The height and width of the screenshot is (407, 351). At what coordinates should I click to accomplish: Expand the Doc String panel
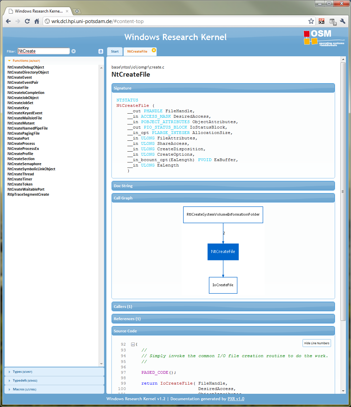pos(223,186)
